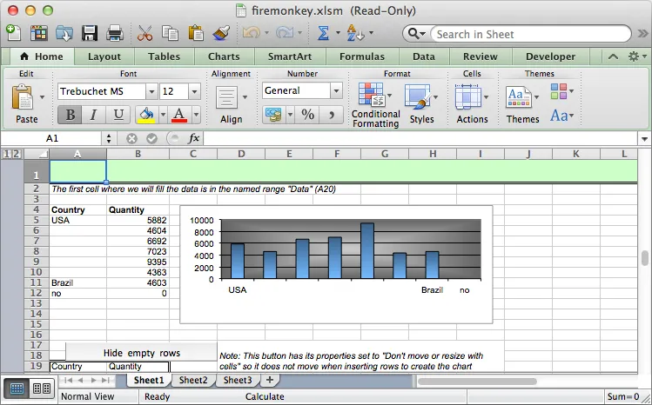Click the Save floppy disk icon

coord(90,33)
